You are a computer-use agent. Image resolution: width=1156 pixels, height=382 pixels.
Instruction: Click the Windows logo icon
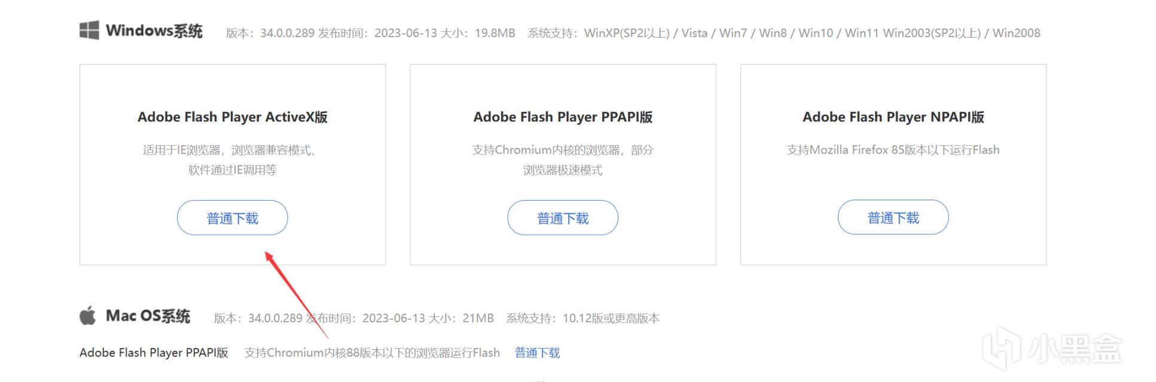(x=89, y=30)
